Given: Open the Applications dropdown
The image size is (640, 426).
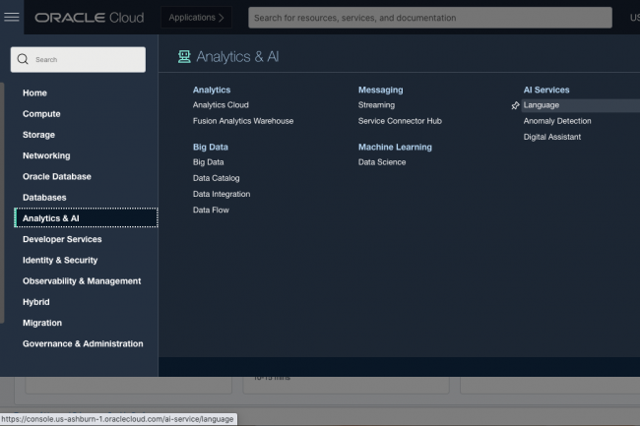Looking at the screenshot, I should (x=196, y=18).
